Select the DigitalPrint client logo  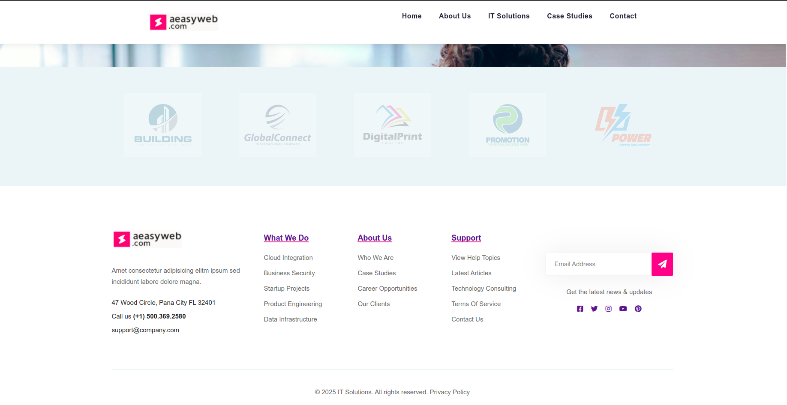pos(393,125)
